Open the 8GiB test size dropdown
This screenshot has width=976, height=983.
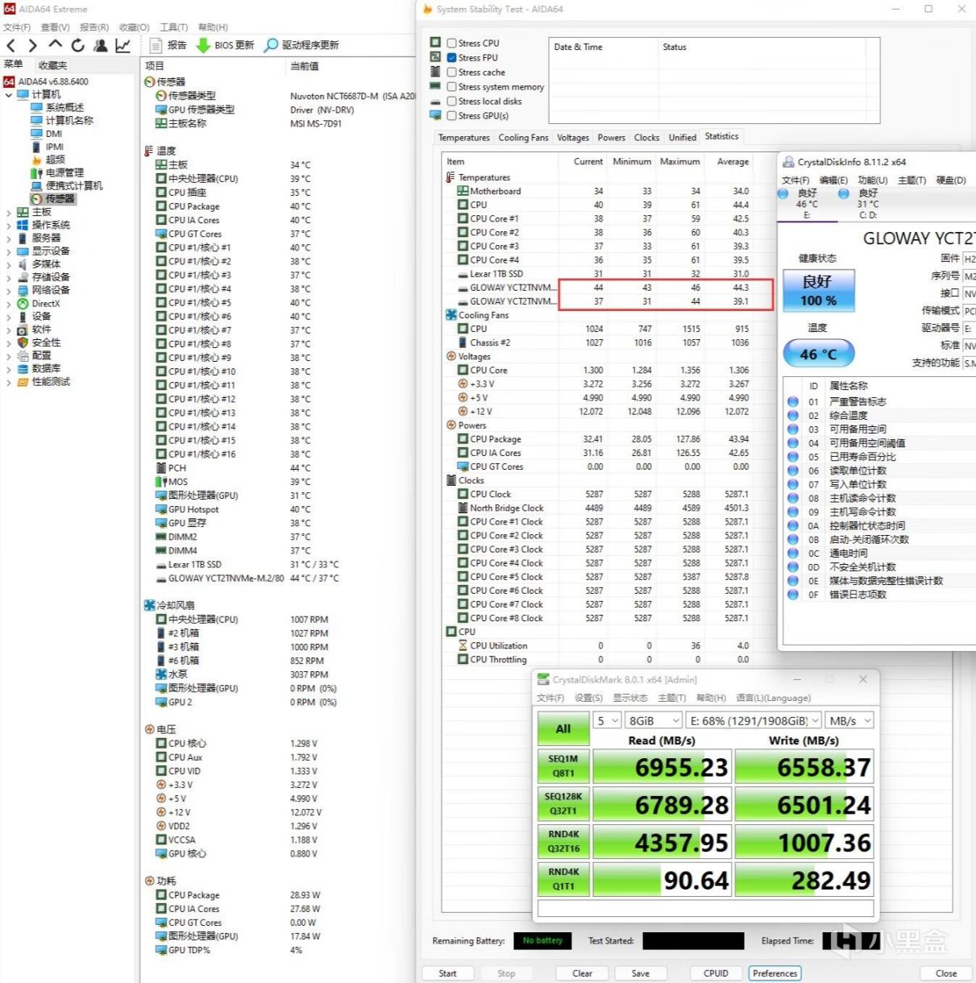click(x=654, y=721)
